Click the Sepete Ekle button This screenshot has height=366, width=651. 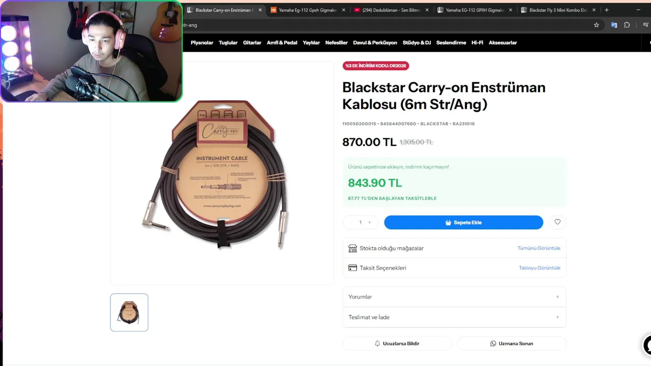463,222
